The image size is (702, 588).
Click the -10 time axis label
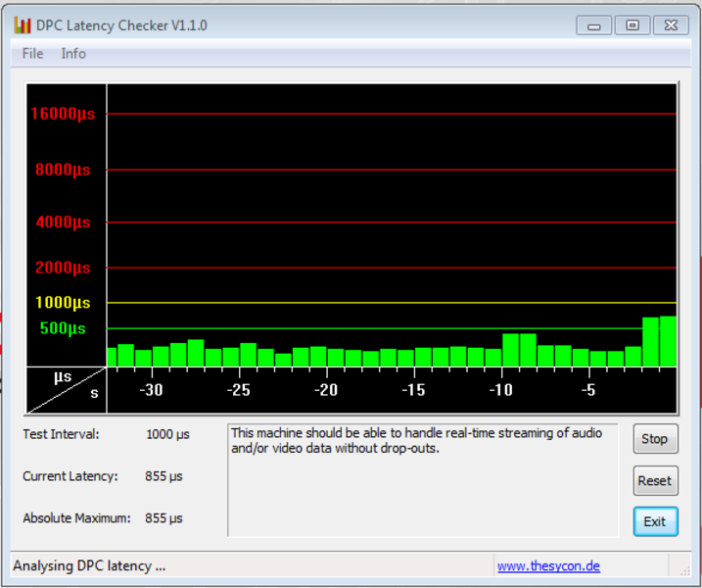(x=500, y=390)
